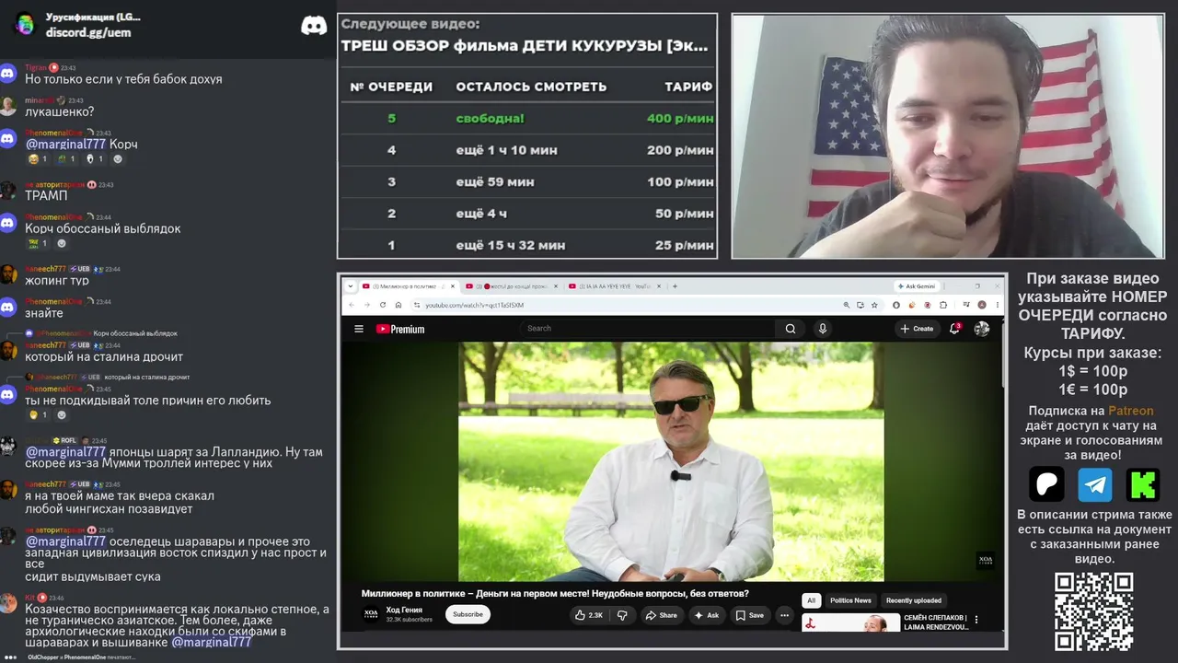Open more options for СЕМЁН СЛЕПАКОВ video
This screenshot has width=1178, height=663.
coord(976,621)
